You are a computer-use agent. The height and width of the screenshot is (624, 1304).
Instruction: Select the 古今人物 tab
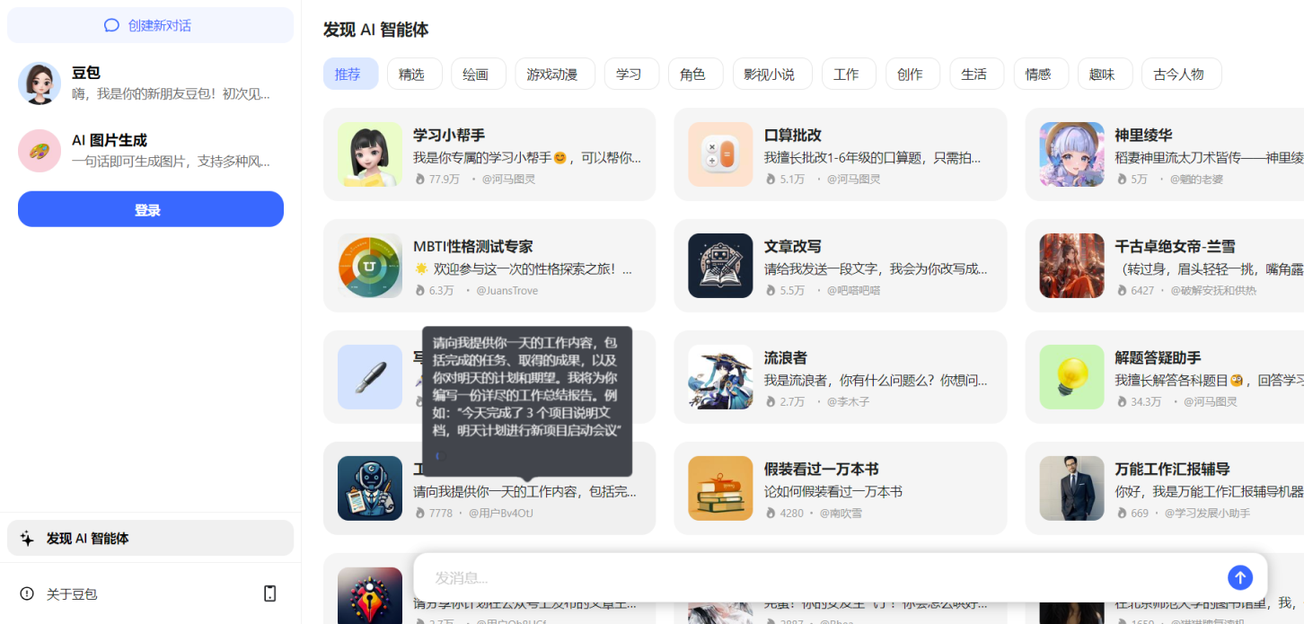click(1182, 74)
